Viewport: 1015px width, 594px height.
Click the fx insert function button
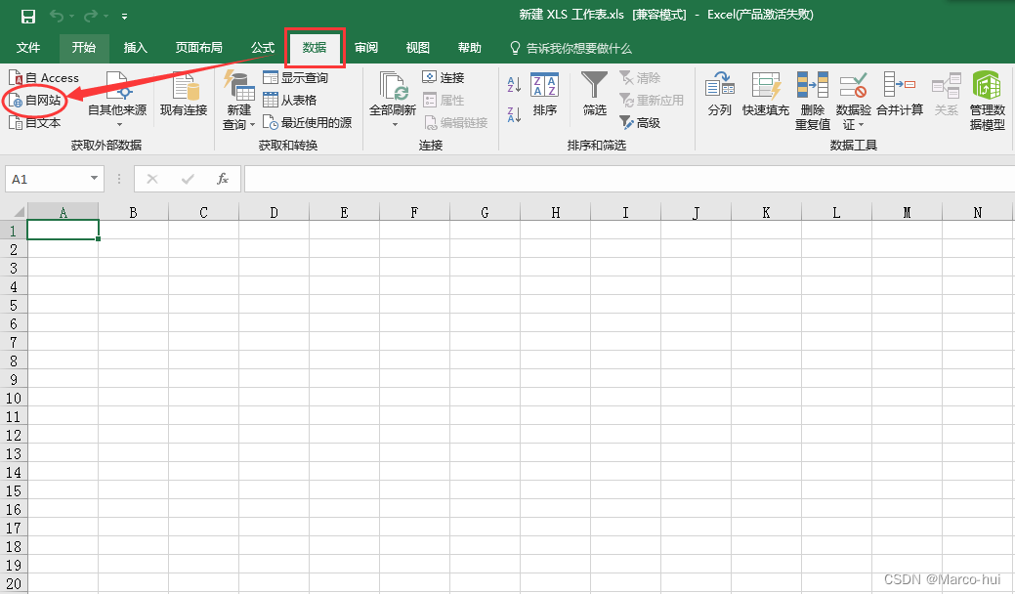click(x=222, y=179)
